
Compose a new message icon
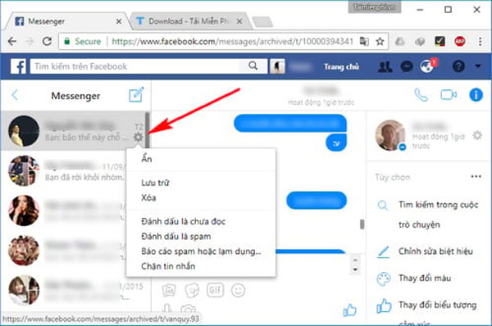[136, 95]
